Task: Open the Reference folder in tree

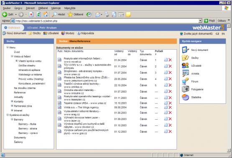Action: coord(20,93)
